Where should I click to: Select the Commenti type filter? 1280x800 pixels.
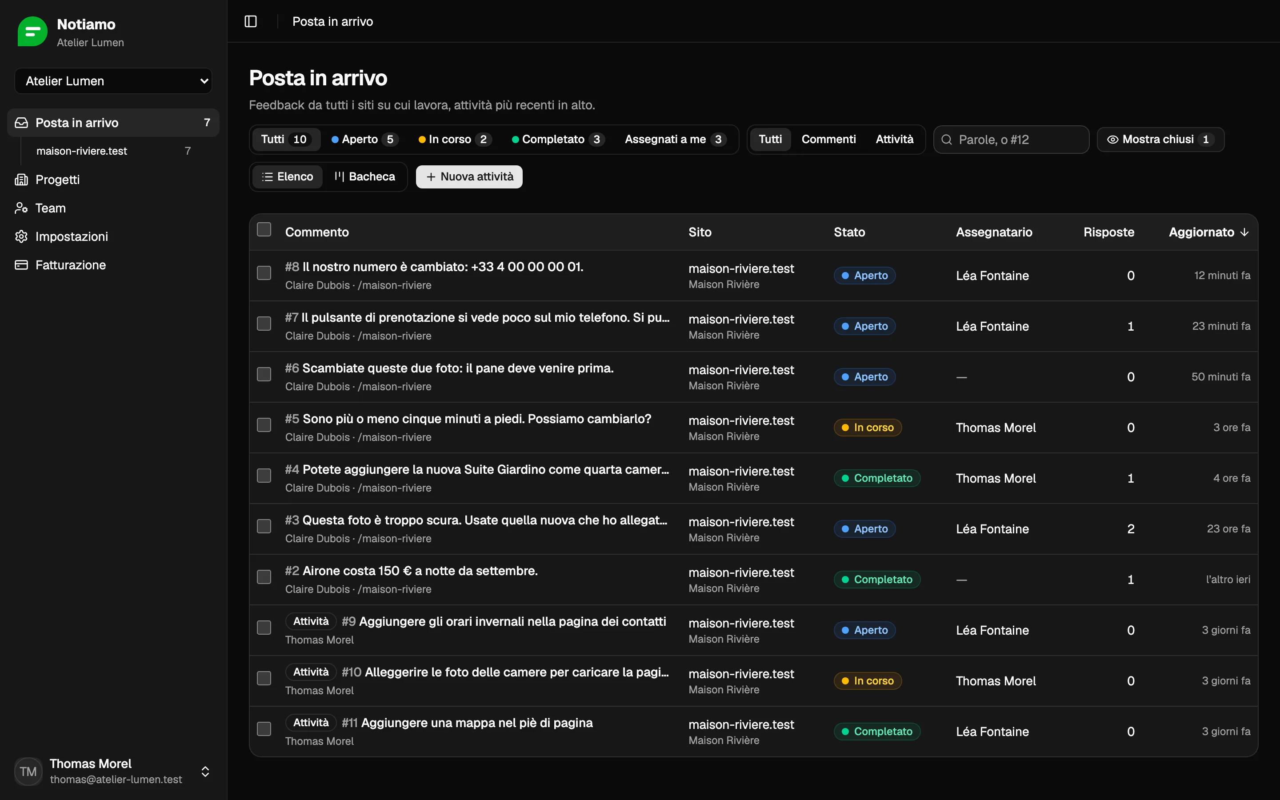[828, 139]
